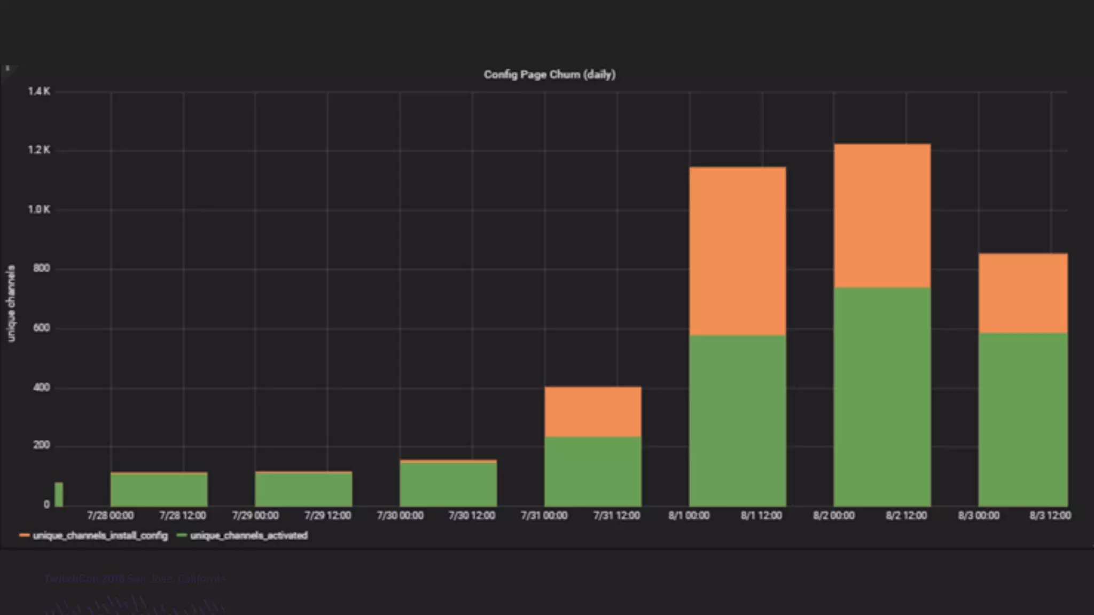Viewport: 1094px width, 615px height.
Task: Click the orange segment of the 7/31 bar
Action: click(x=593, y=412)
